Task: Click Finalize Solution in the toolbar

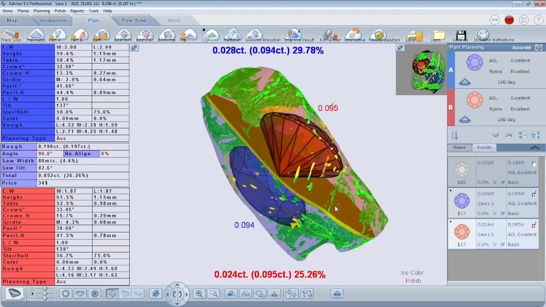Action: pos(378,35)
